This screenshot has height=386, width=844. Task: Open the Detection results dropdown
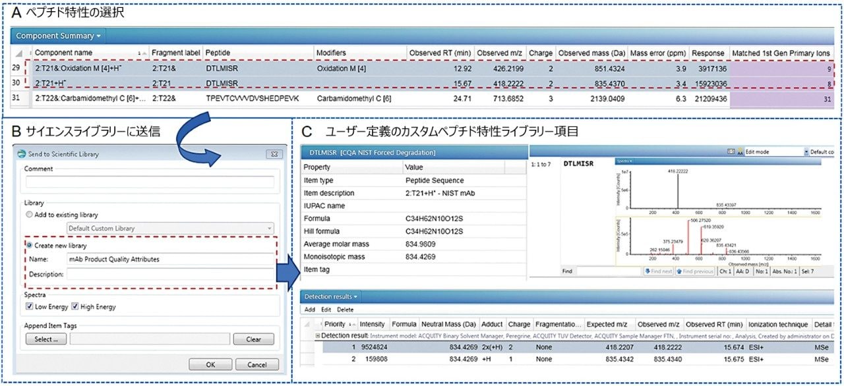coord(331,296)
